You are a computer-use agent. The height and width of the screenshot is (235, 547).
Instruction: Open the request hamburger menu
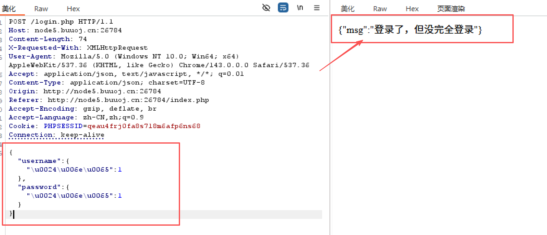click(x=317, y=8)
